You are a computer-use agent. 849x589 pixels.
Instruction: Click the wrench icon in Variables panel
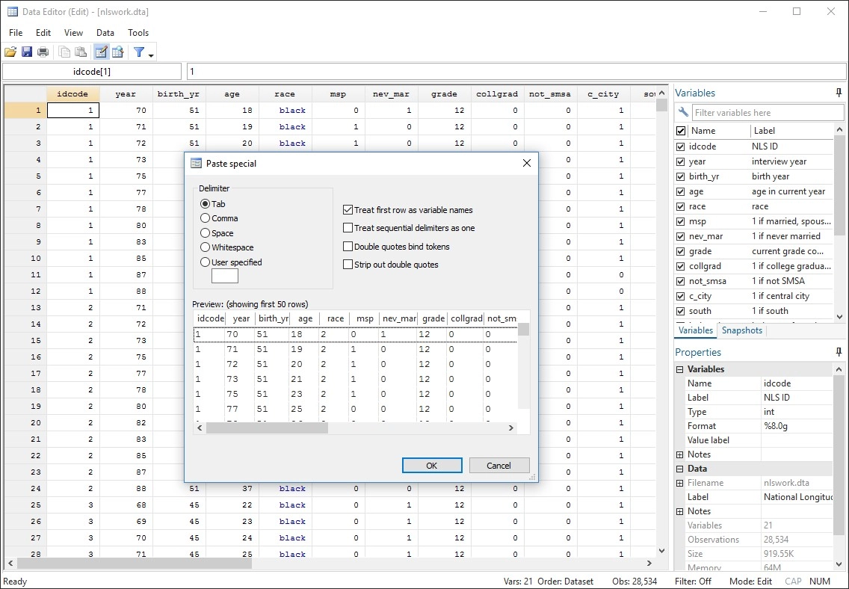tap(682, 113)
